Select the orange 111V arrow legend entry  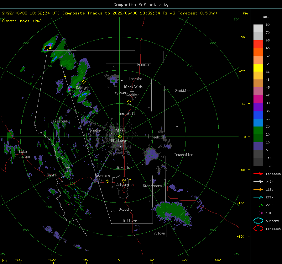pos(258,189)
